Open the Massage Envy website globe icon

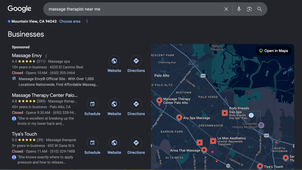[x=114, y=61]
